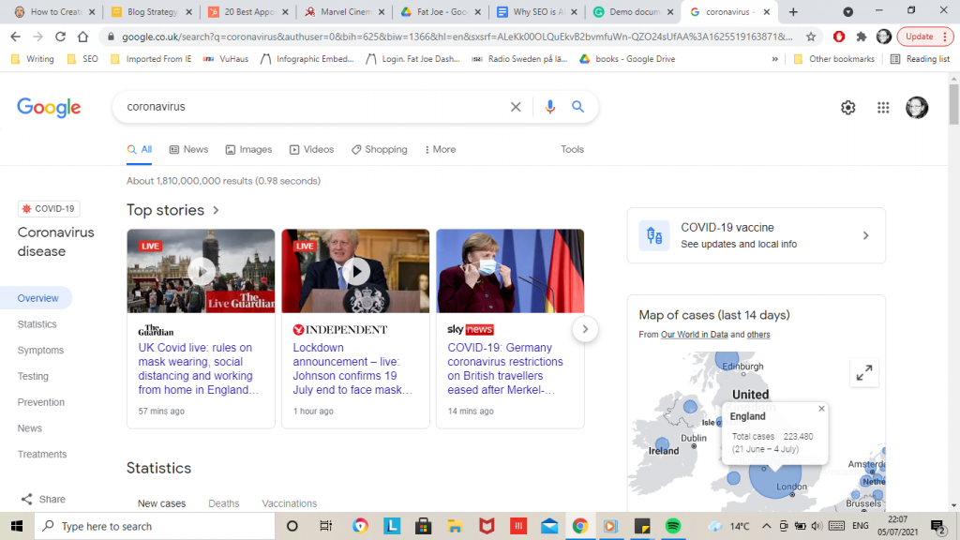Open the 'others' data sources link

click(x=757, y=335)
